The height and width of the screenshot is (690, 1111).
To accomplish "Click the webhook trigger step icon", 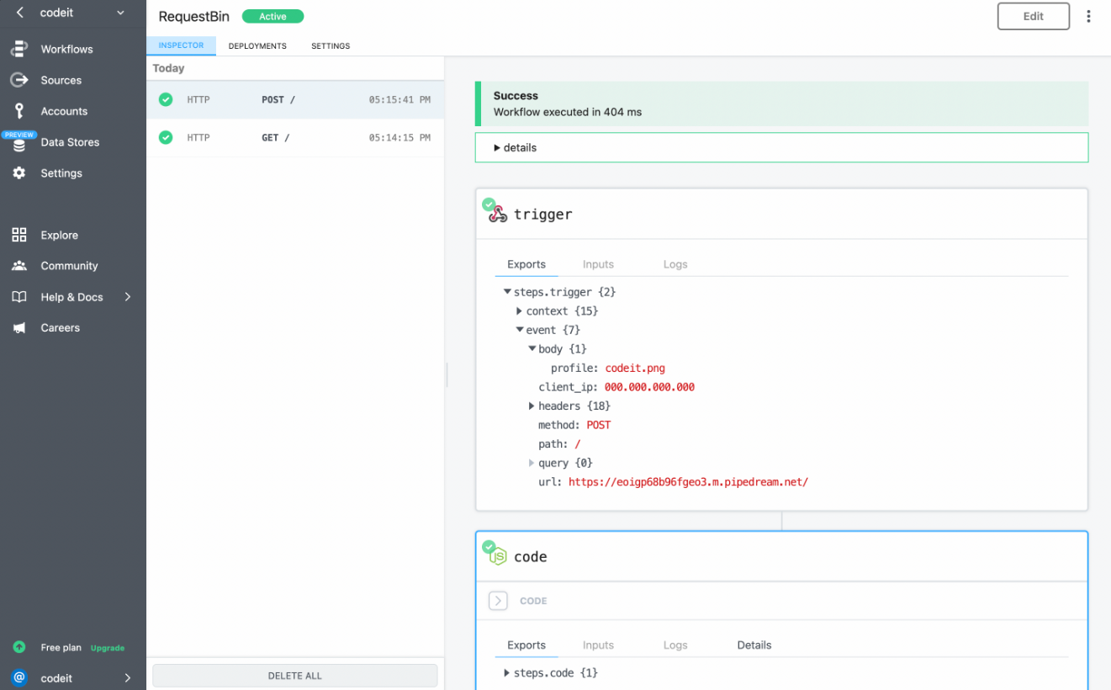I will tap(498, 214).
